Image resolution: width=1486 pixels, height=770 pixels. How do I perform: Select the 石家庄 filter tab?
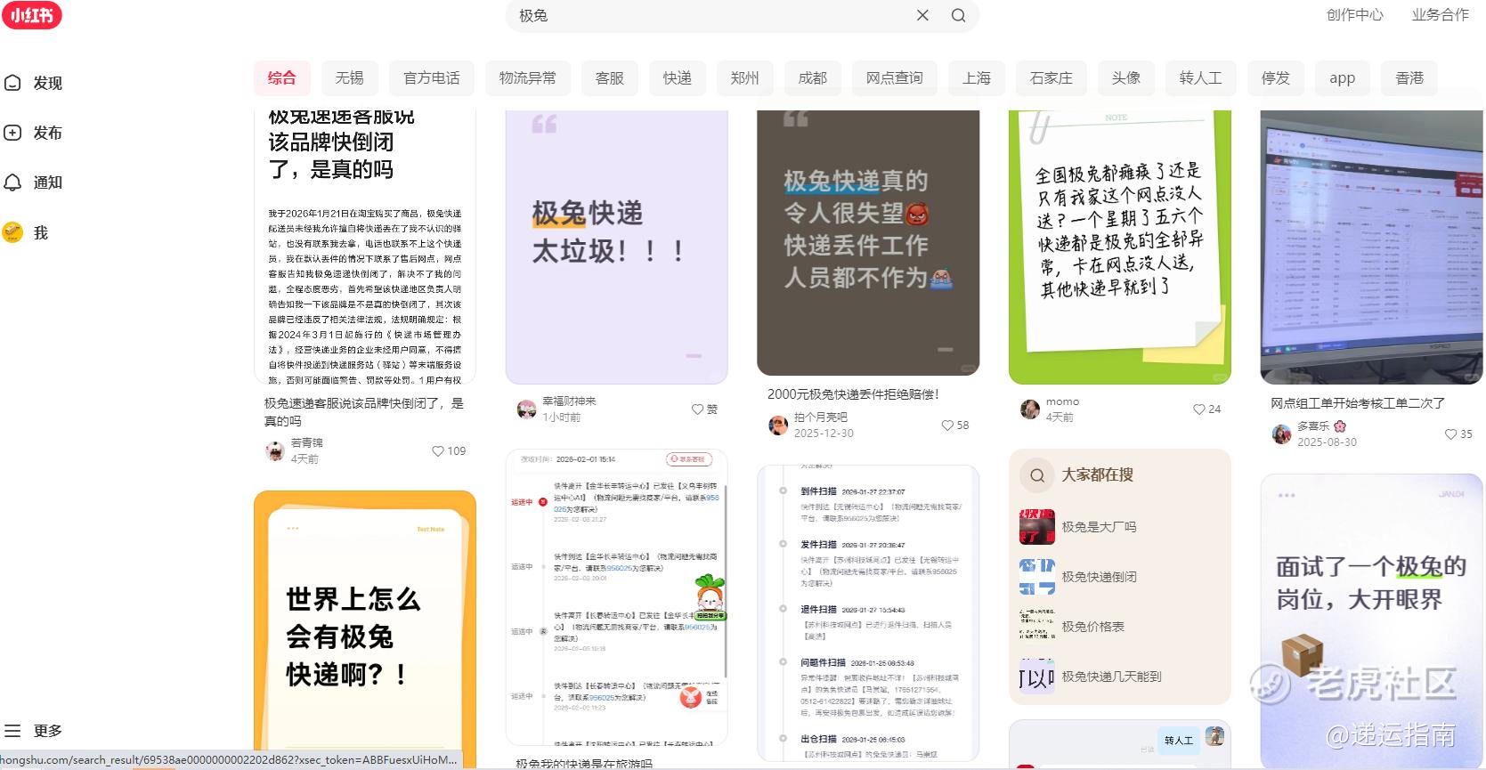coord(1052,78)
